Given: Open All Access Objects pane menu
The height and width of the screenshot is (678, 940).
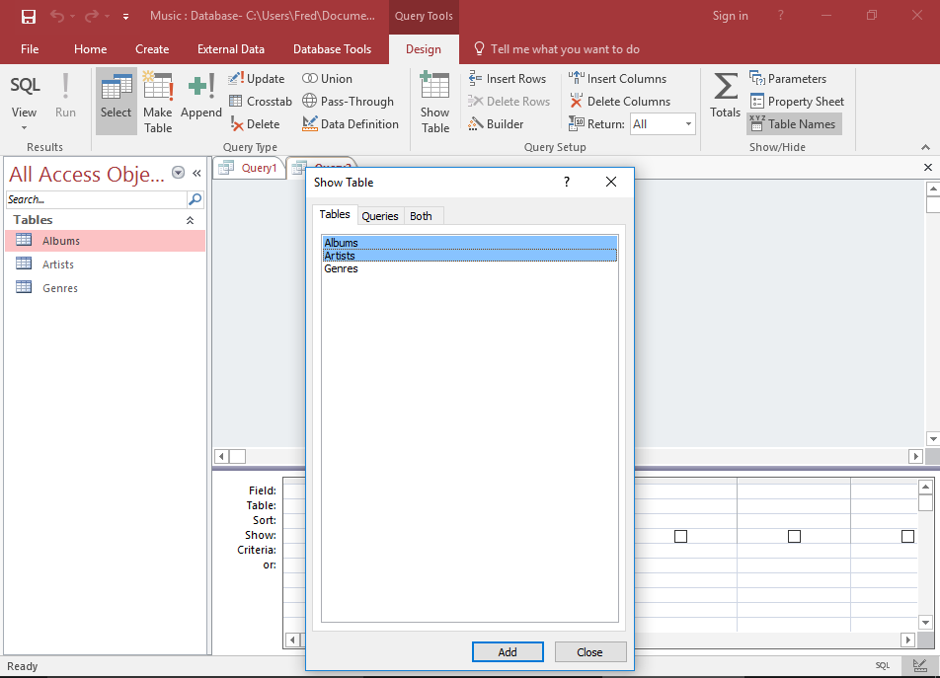Looking at the screenshot, I should (x=178, y=173).
